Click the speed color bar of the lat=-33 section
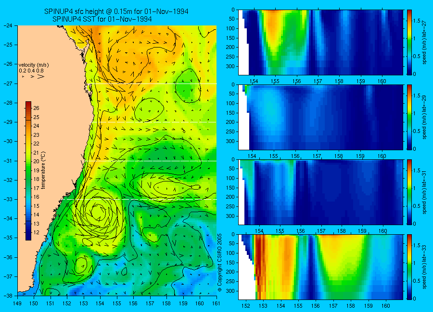 [409, 267]
